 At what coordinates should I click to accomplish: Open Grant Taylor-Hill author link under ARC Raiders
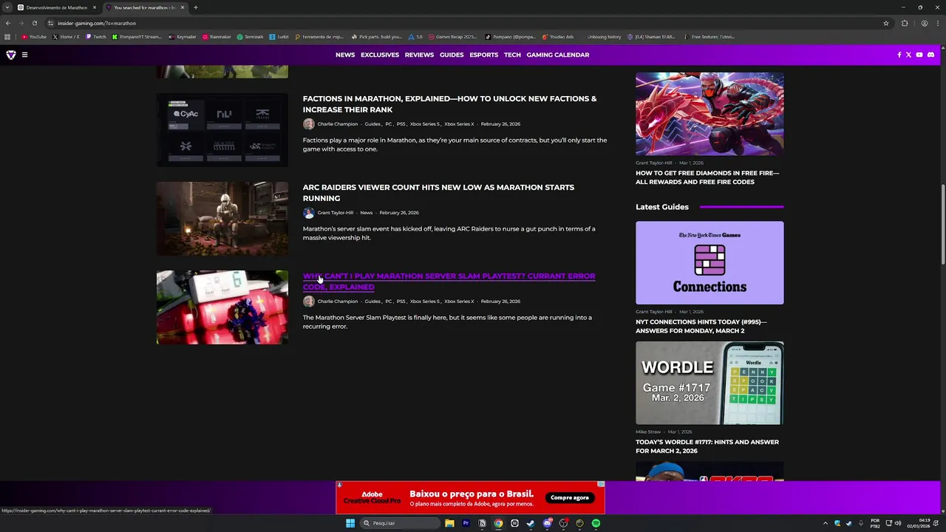point(336,213)
